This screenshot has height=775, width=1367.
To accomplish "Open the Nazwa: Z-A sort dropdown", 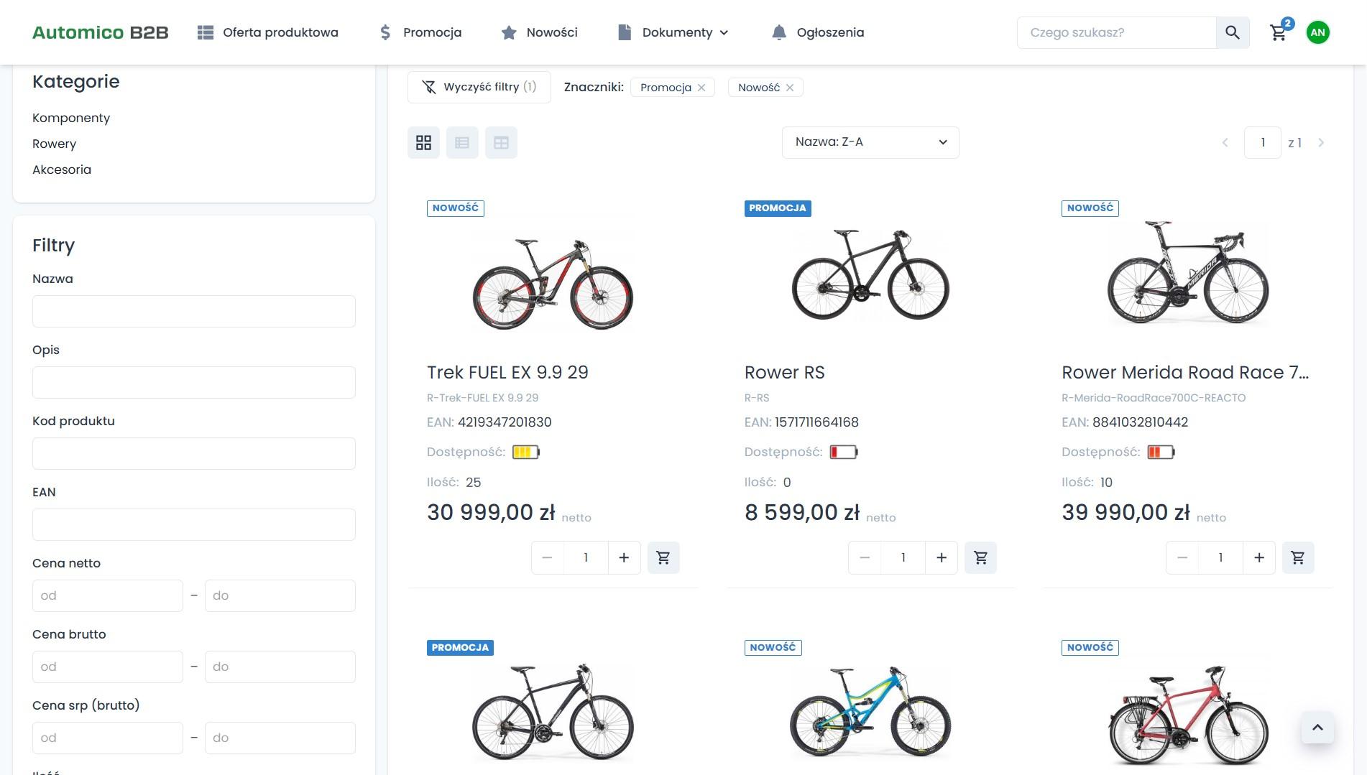I will pos(870,142).
